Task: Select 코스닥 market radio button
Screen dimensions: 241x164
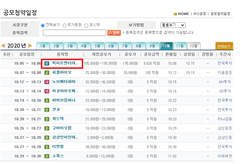Action: 86,25
